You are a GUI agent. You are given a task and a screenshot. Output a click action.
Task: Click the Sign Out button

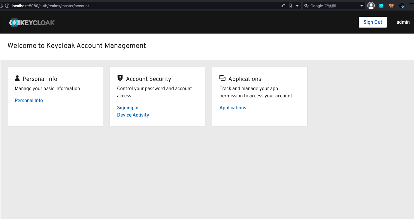click(373, 22)
